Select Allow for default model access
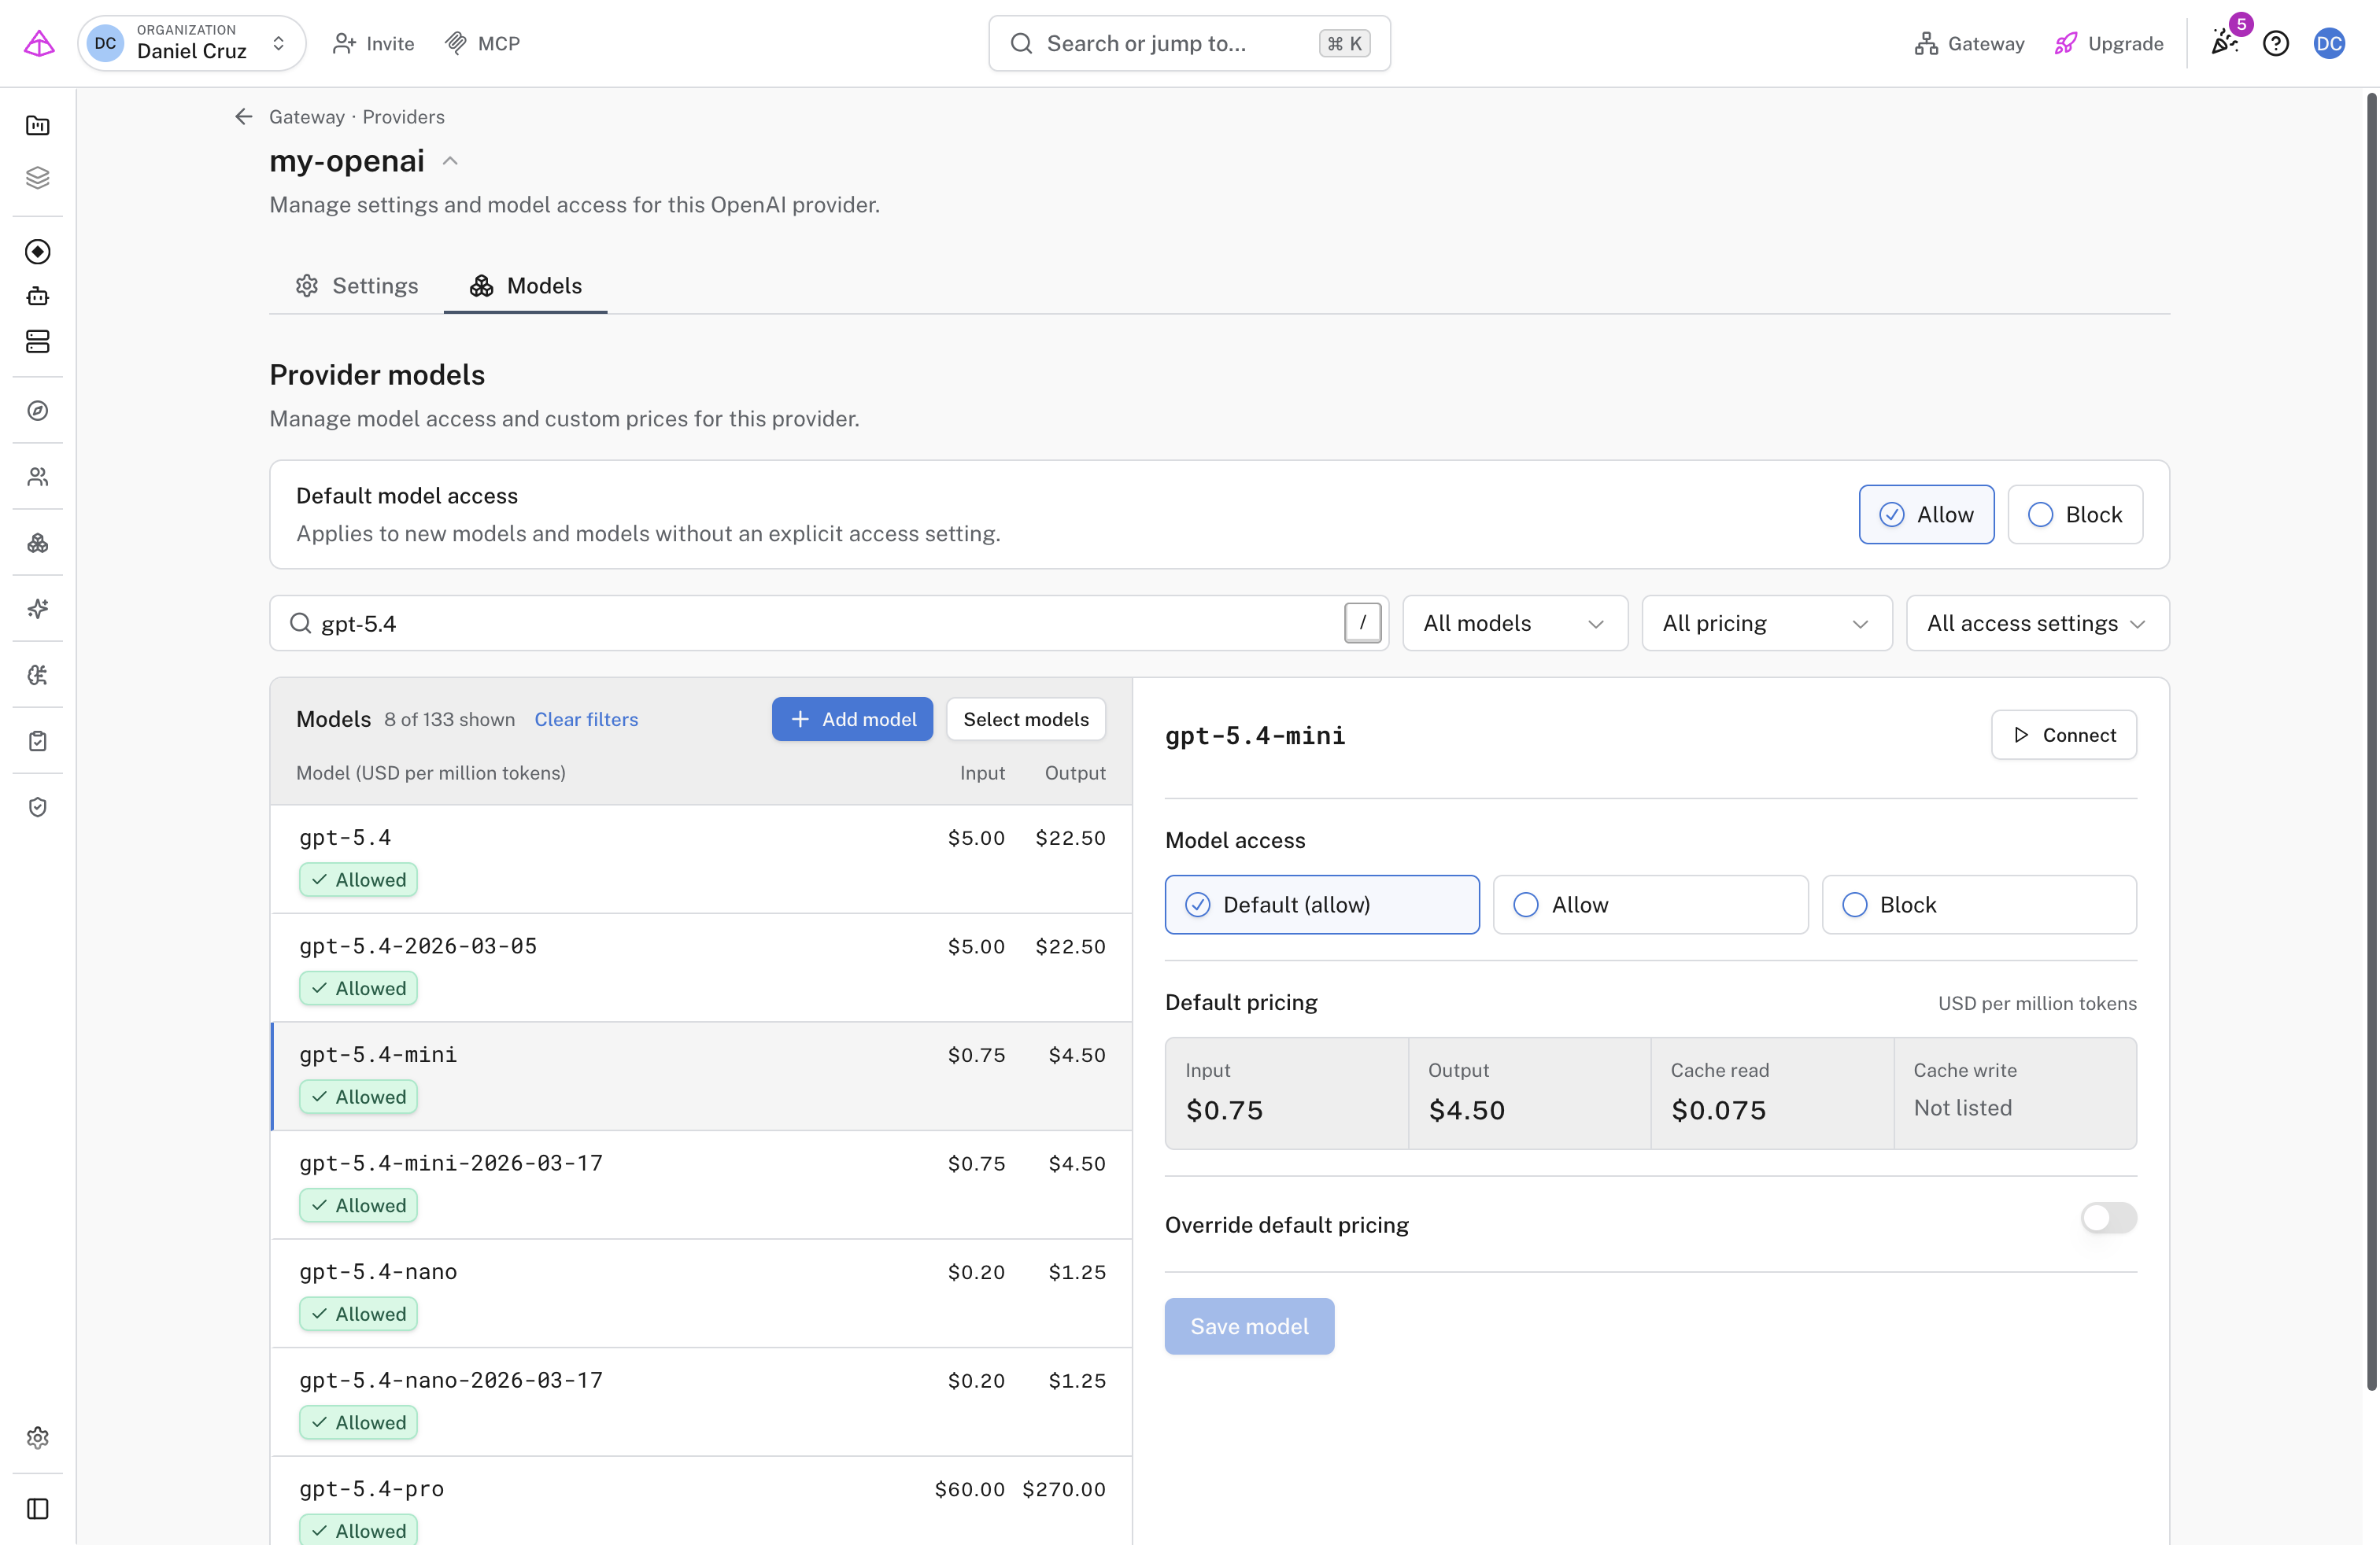The width and height of the screenshot is (2380, 1545). [x=1926, y=514]
